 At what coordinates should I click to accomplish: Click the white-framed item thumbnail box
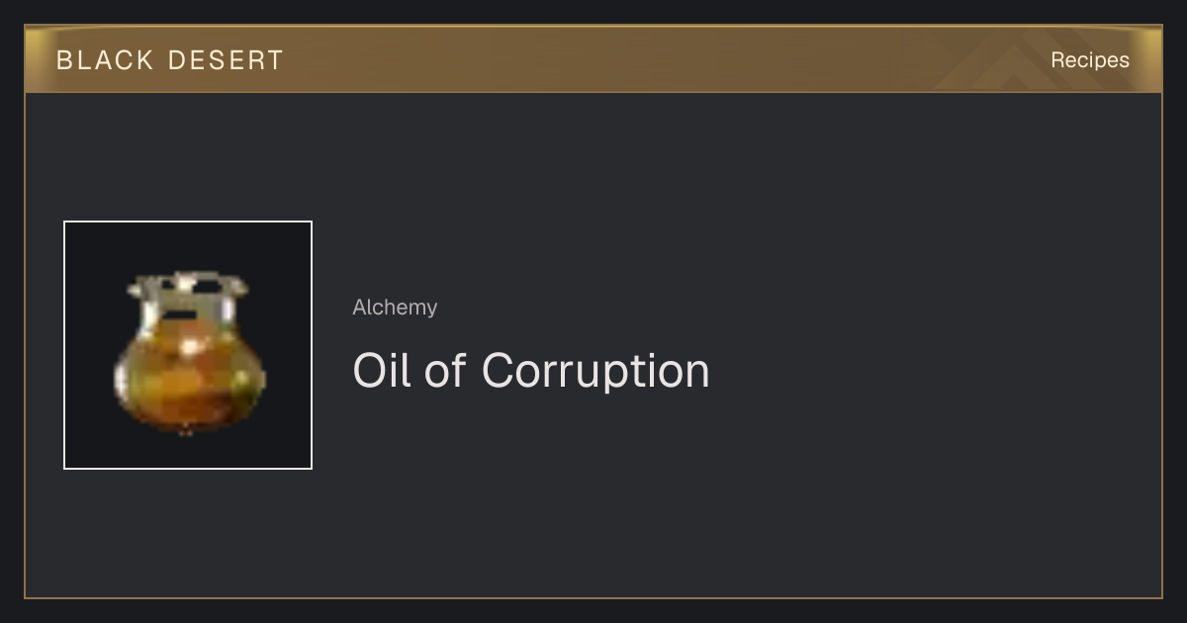coord(188,345)
